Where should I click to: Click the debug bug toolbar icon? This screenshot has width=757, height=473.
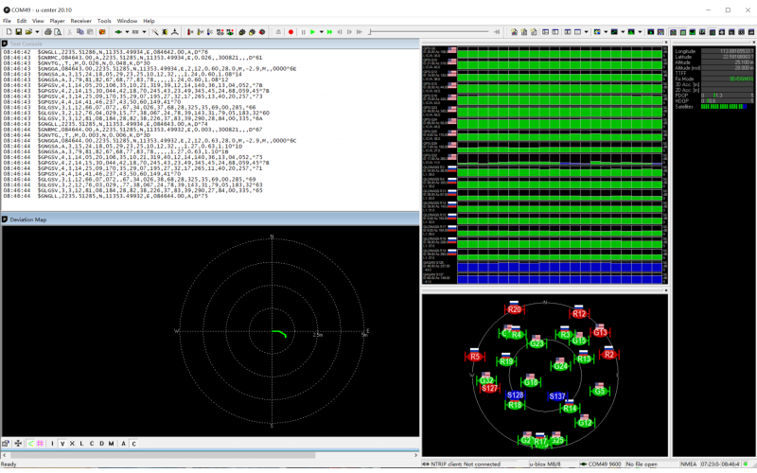click(165, 32)
